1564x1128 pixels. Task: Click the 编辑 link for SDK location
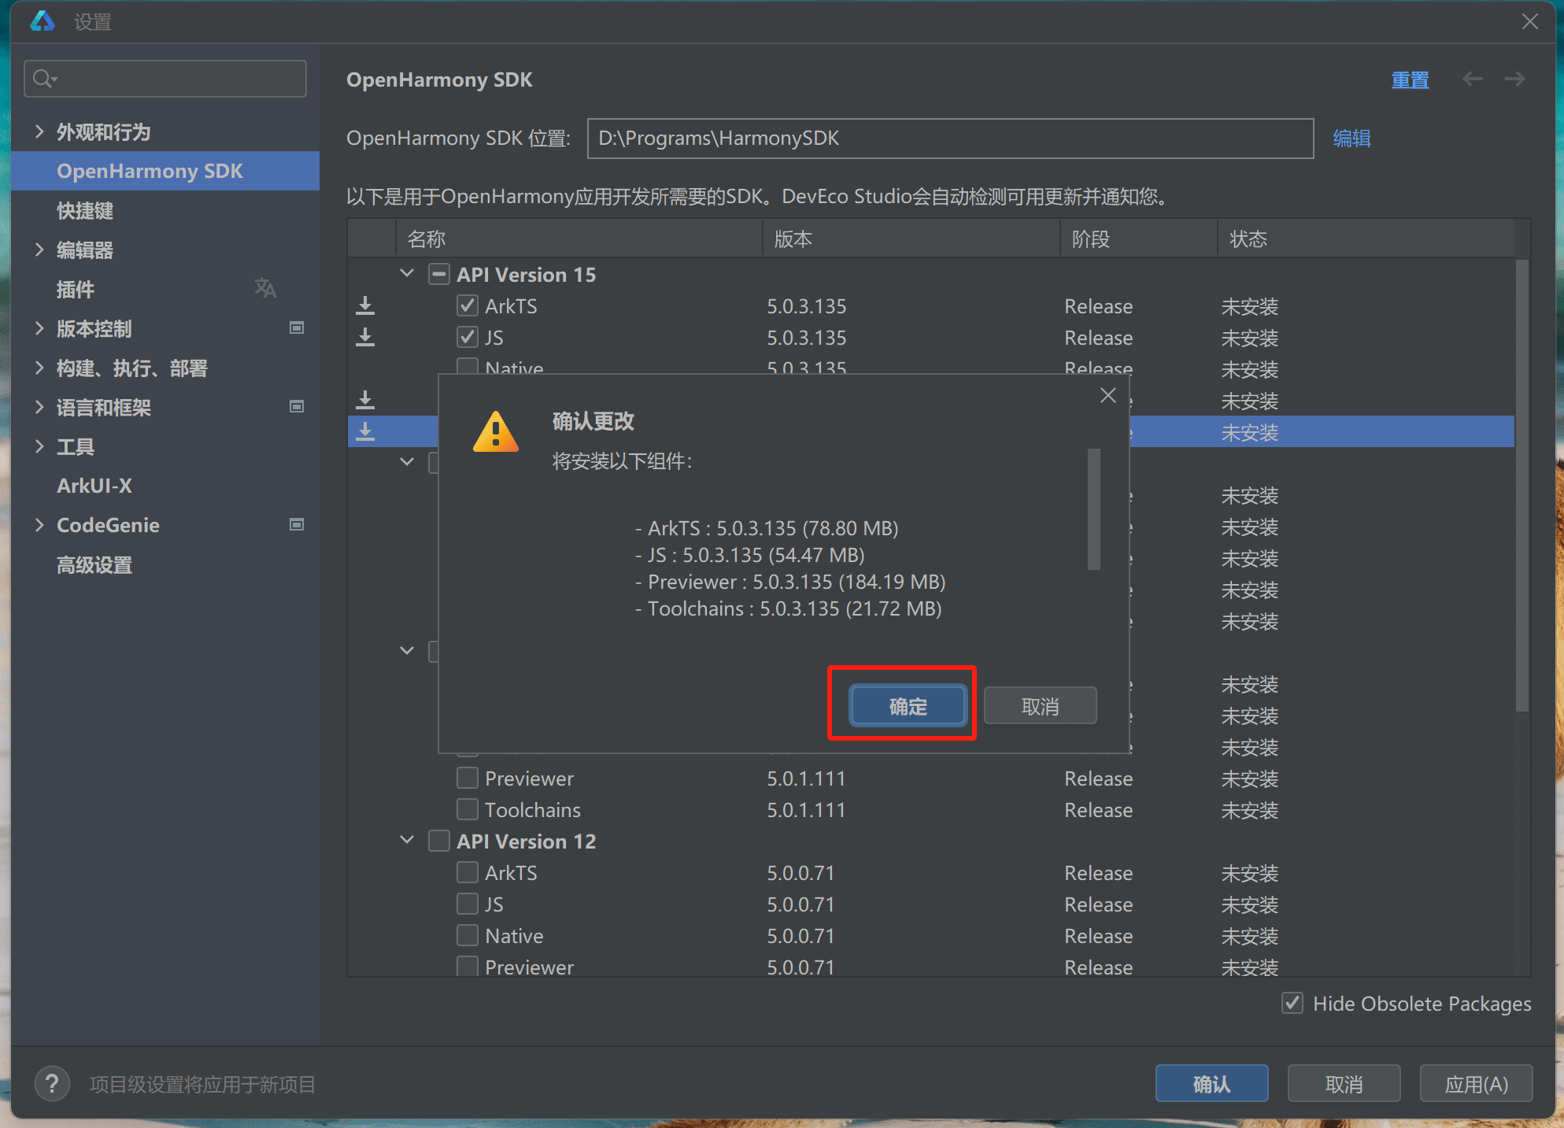pos(1351,139)
